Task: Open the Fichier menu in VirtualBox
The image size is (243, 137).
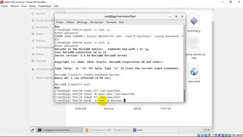Action: tap(5, 6)
